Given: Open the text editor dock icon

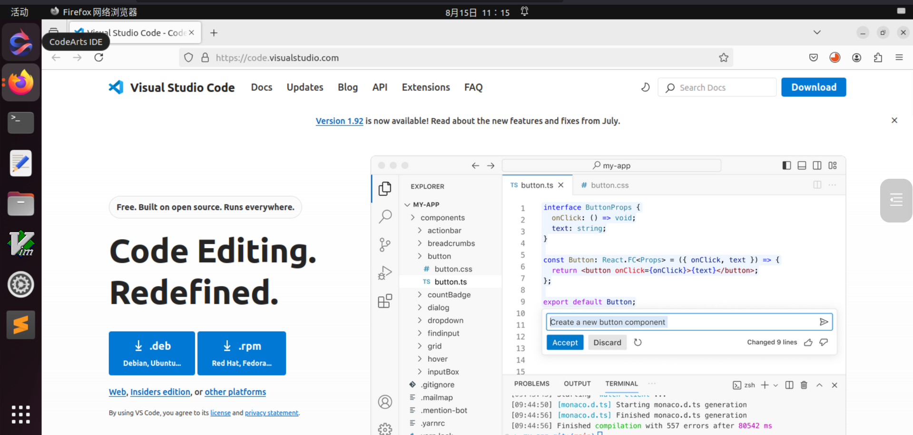Looking at the screenshot, I should click(20, 163).
